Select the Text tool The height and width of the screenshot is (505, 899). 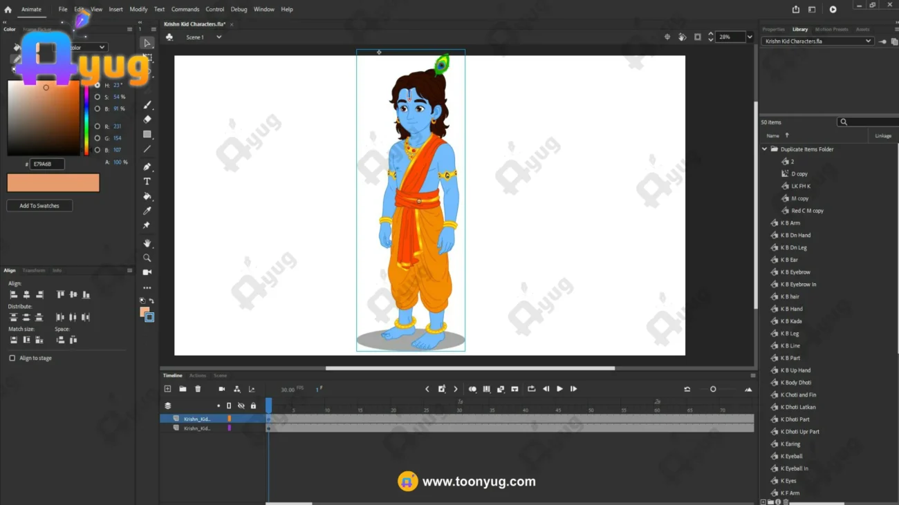point(147,182)
